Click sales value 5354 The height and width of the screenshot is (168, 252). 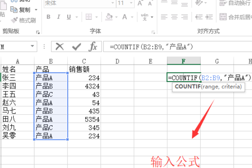point(84,119)
